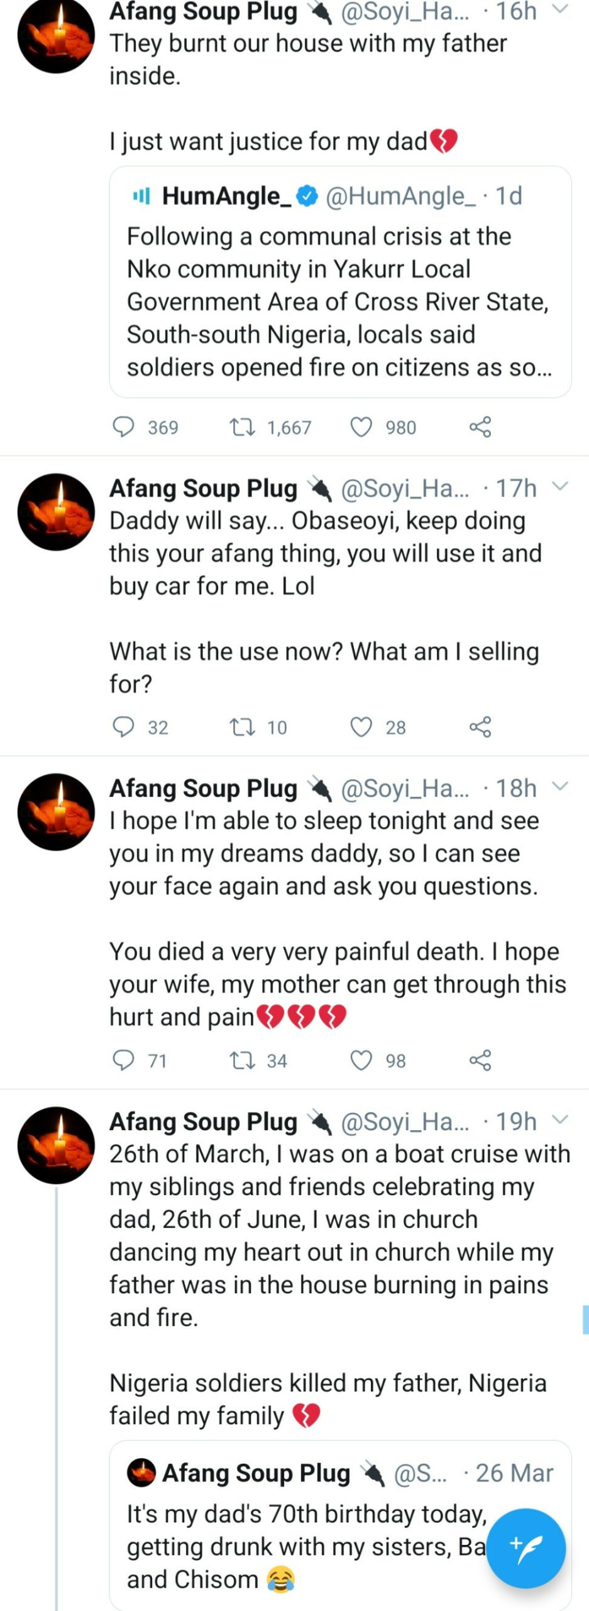Share the 16h tweet about justice
The height and width of the screenshot is (1611, 589).
pyautogui.click(x=480, y=427)
